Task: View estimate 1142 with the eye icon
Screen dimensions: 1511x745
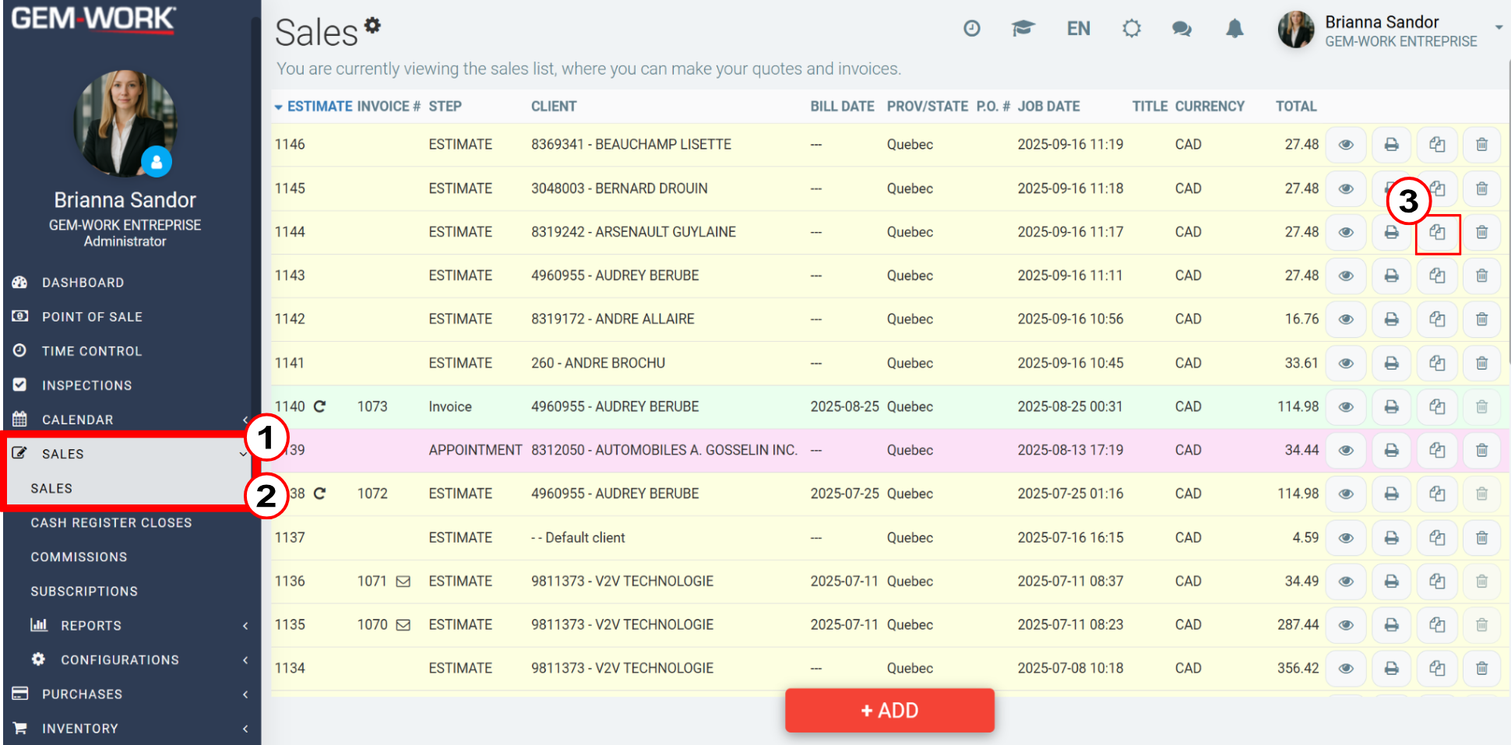Action: pos(1346,319)
